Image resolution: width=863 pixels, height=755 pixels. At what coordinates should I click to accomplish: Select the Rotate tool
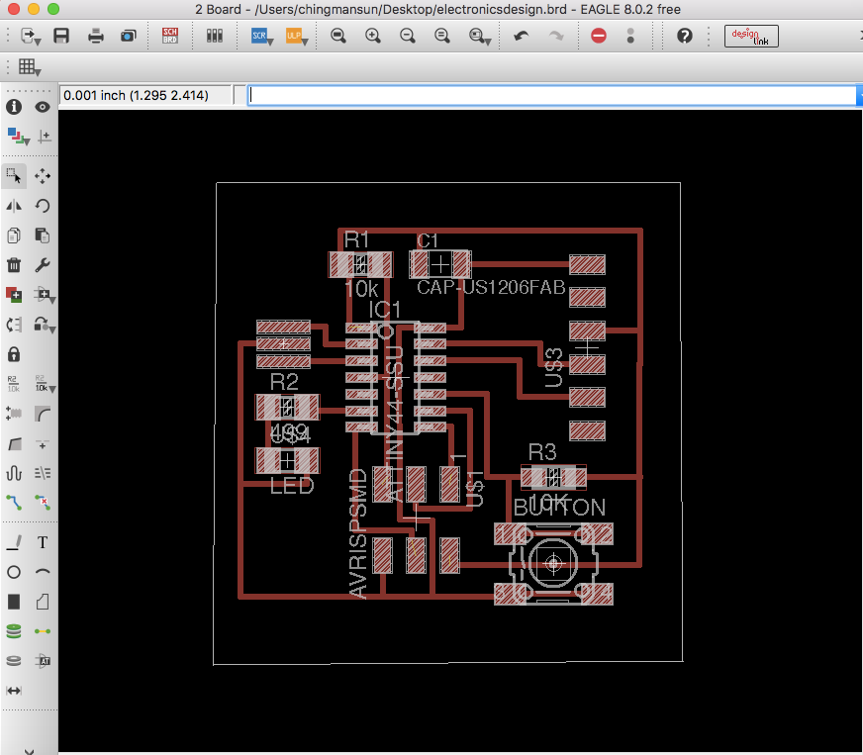43,206
